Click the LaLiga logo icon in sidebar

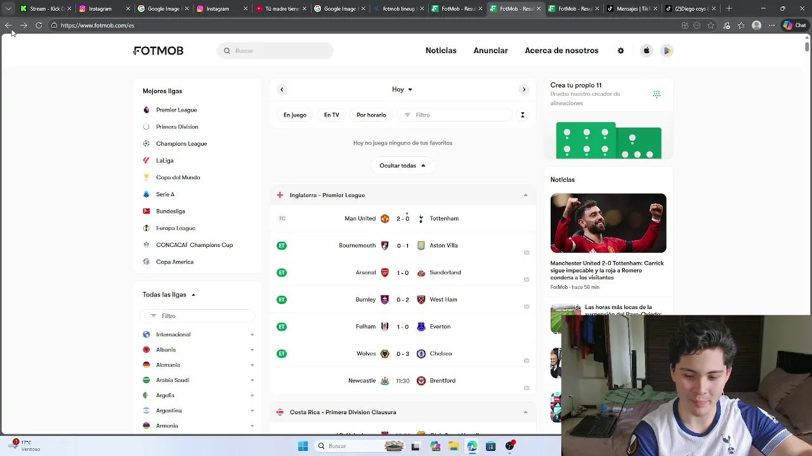[147, 160]
